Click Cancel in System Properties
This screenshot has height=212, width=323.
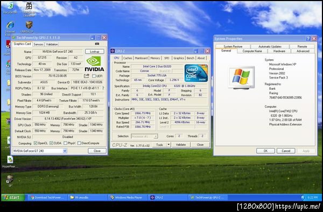pos(286,151)
